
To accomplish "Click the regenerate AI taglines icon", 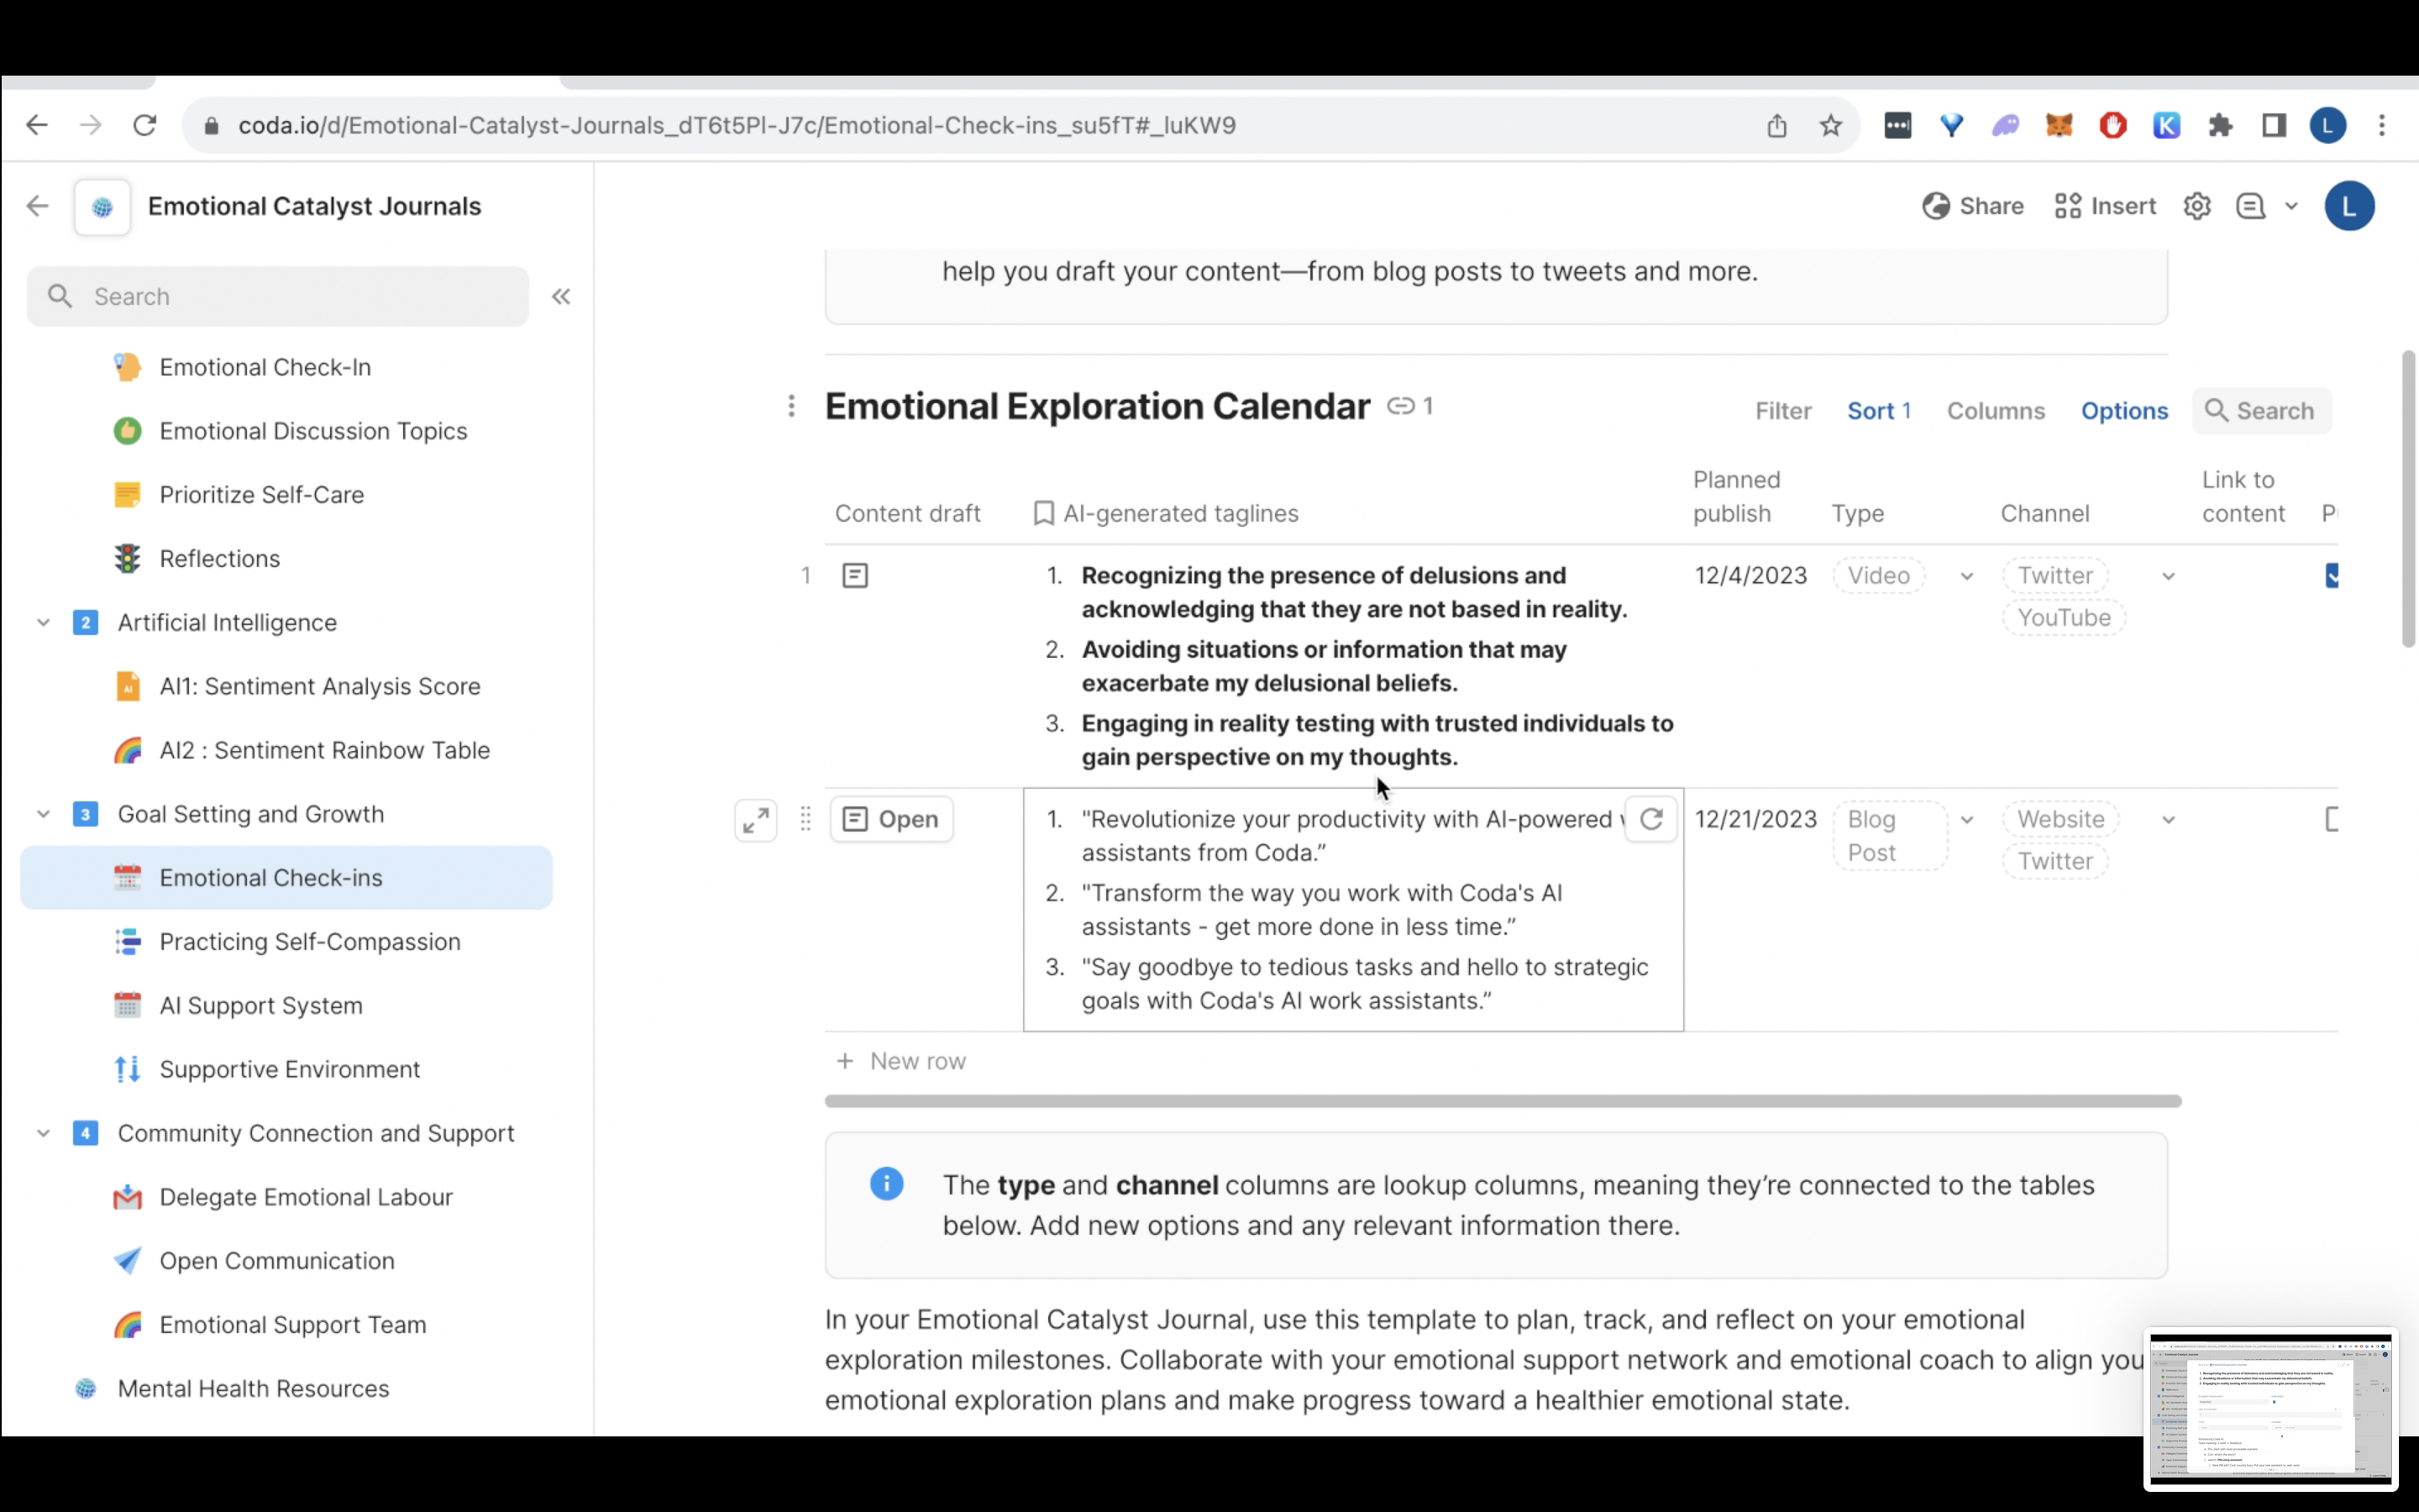I will click(1650, 819).
